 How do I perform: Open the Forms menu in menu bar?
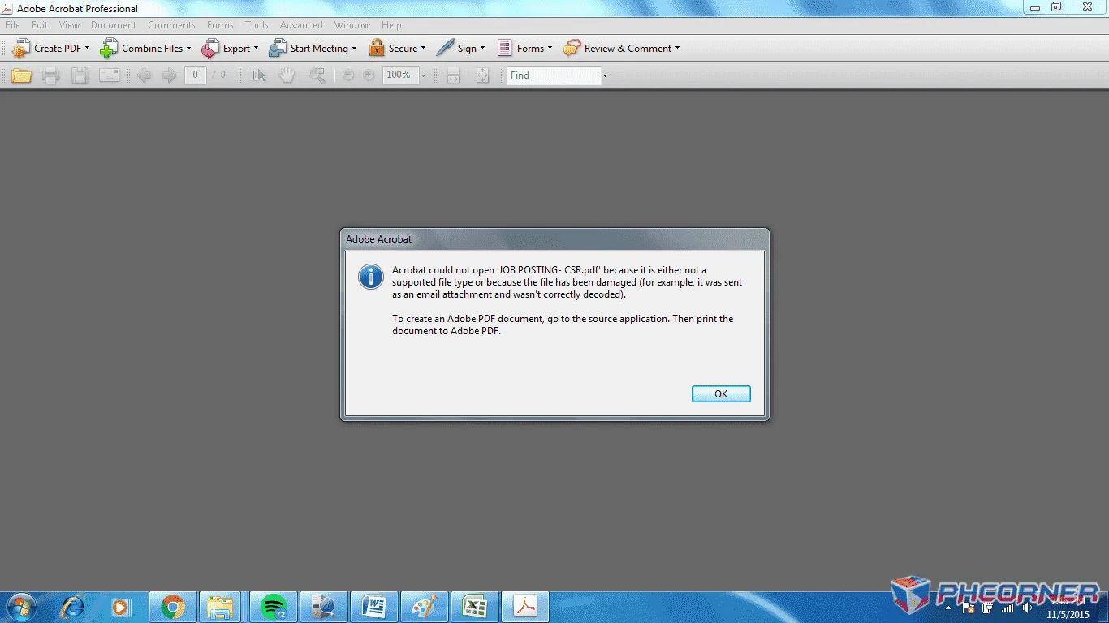pyautogui.click(x=220, y=25)
